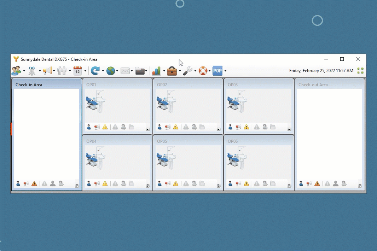Click the dental chair image in OP01
The width and height of the screenshot is (377, 251).
tap(96, 101)
